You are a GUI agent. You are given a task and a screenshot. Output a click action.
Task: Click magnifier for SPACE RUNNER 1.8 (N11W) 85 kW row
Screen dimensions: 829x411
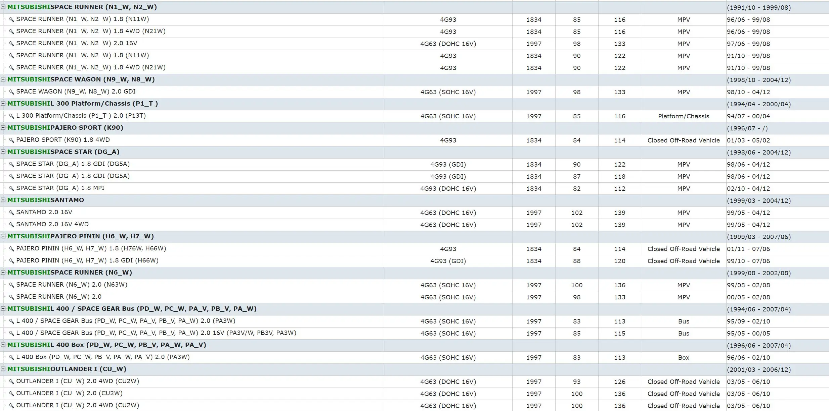11,19
